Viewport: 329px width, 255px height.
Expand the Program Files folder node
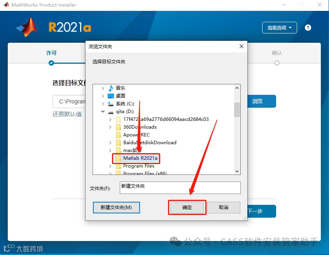coord(110,166)
